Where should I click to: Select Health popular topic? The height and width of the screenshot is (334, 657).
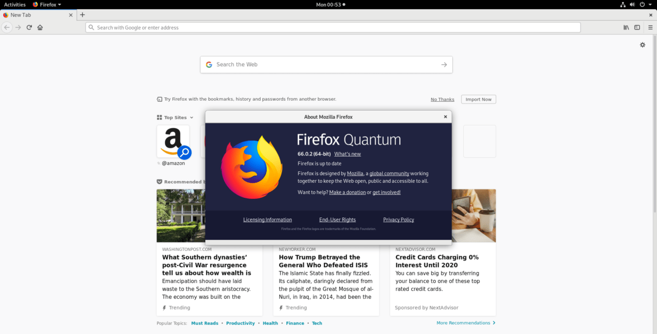[x=270, y=323]
